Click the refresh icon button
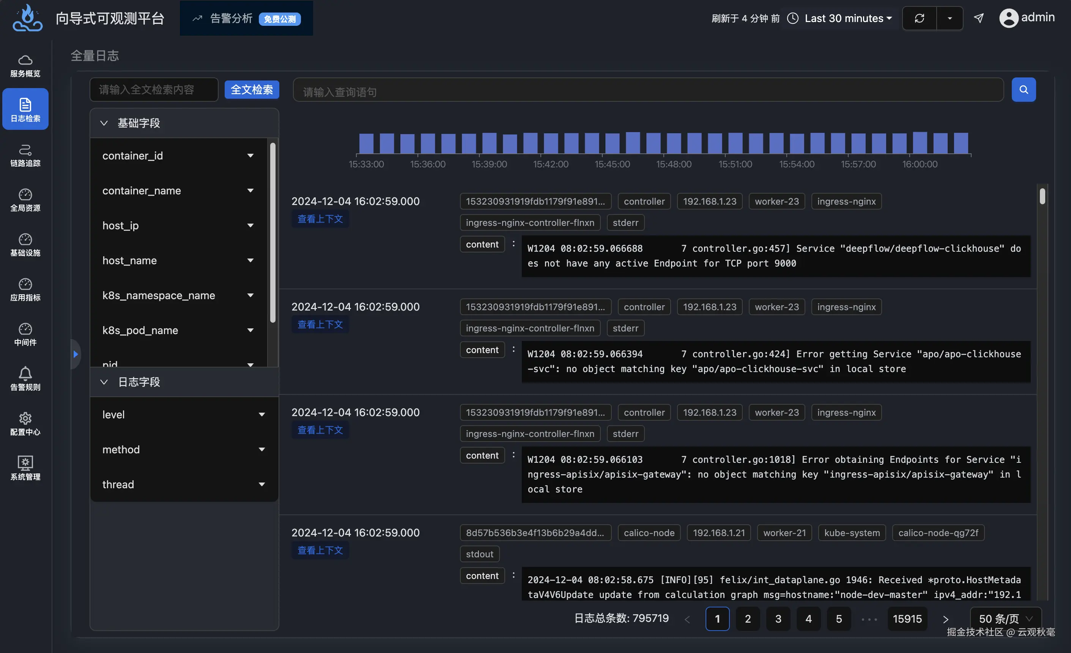The image size is (1071, 653). (x=919, y=18)
